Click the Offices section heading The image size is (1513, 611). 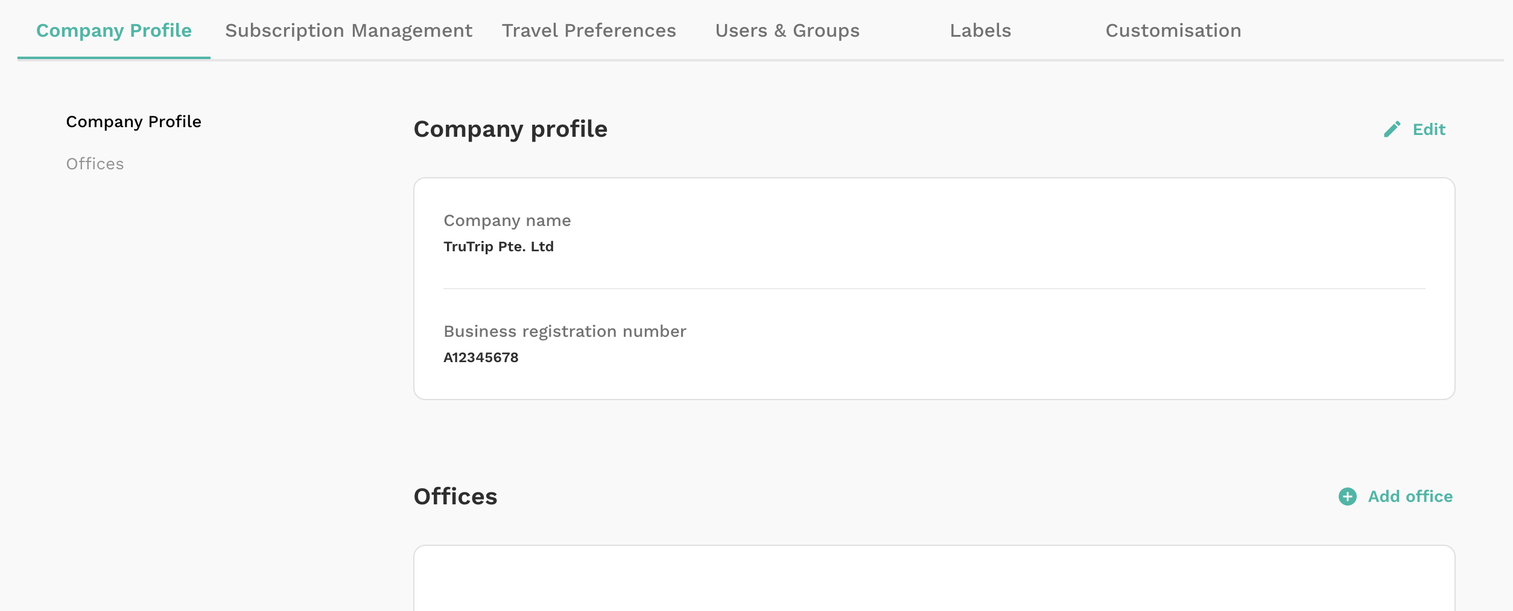point(455,497)
